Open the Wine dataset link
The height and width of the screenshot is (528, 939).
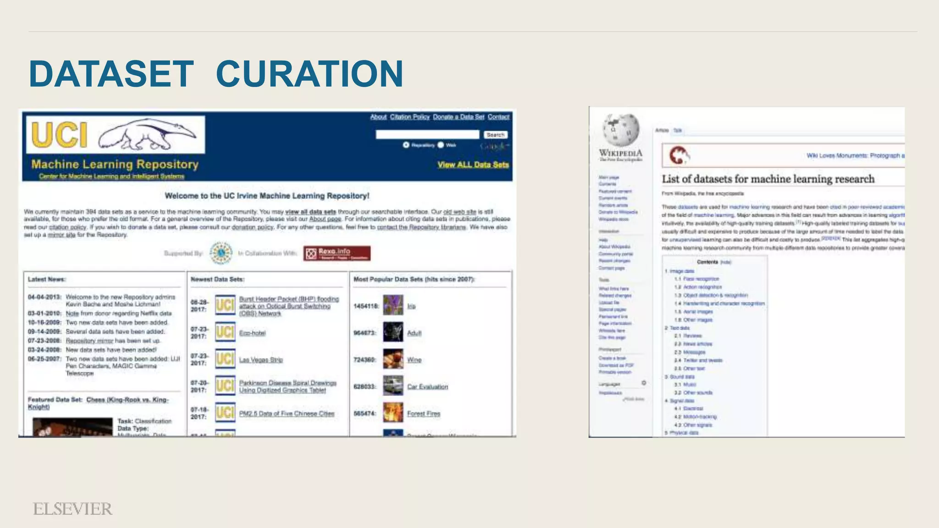[414, 360]
